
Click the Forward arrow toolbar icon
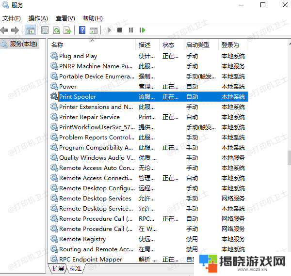[x=15, y=30]
